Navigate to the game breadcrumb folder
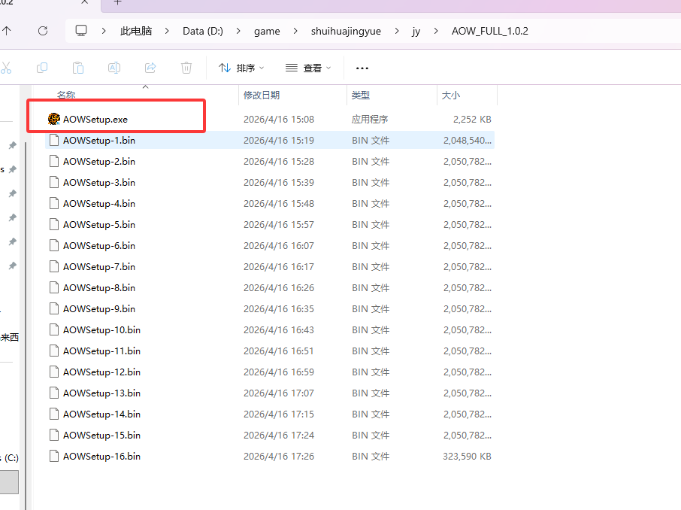This screenshot has width=681, height=510. pyautogui.click(x=267, y=31)
